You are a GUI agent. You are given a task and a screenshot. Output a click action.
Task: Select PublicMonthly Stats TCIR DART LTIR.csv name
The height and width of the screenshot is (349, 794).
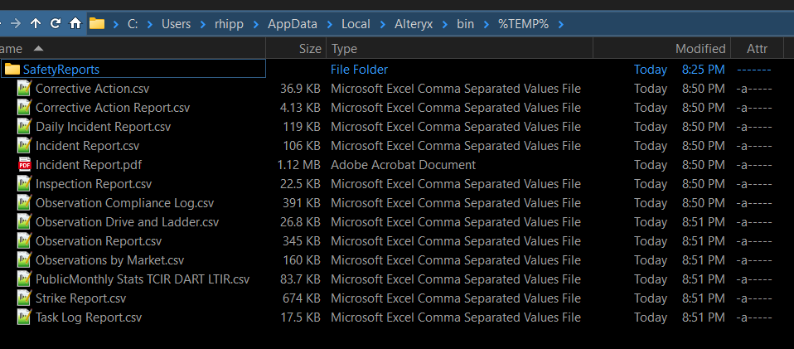coord(143,279)
